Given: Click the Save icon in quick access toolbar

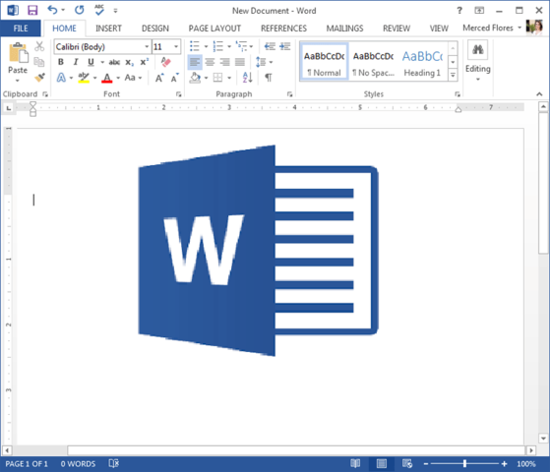Looking at the screenshot, I should pyautogui.click(x=32, y=10).
